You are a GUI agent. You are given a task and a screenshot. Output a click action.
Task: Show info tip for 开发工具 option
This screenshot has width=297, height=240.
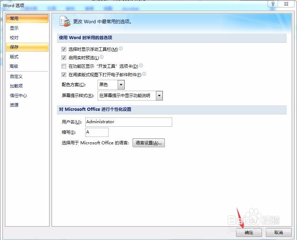pos(141,65)
